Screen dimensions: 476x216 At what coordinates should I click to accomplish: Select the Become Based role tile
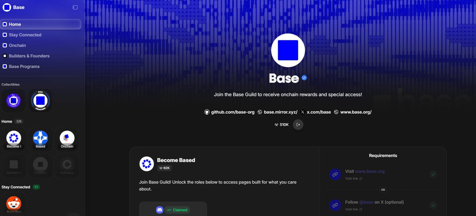click(x=13, y=139)
